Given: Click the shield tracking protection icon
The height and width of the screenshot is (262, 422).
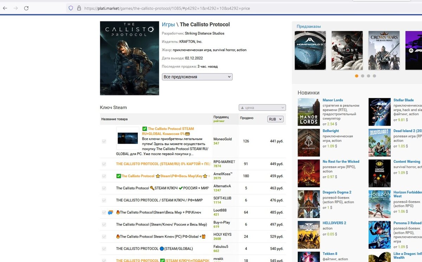Looking at the screenshot, I should point(71,8).
